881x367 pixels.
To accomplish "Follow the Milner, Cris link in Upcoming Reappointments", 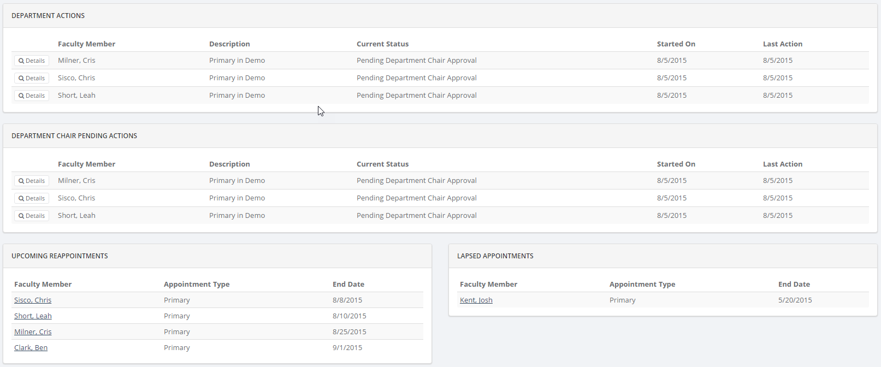I will click(x=33, y=332).
